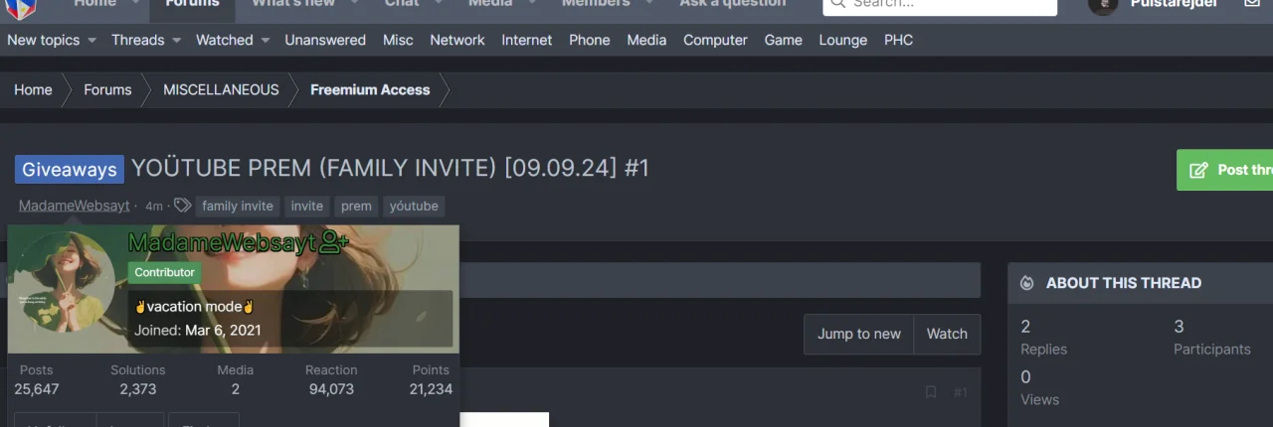Viewport: 1273px width, 427px height.
Task: Select the prem tag
Action: click(x=356, y=206)
